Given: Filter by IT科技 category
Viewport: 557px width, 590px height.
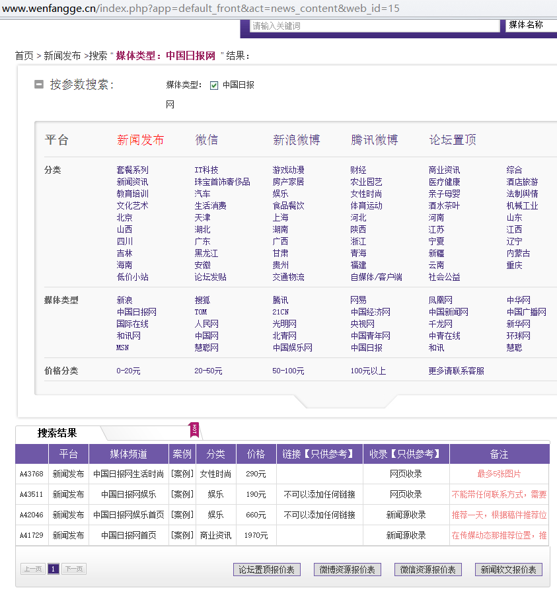Looking at the screenshot, I should (206, 170).
